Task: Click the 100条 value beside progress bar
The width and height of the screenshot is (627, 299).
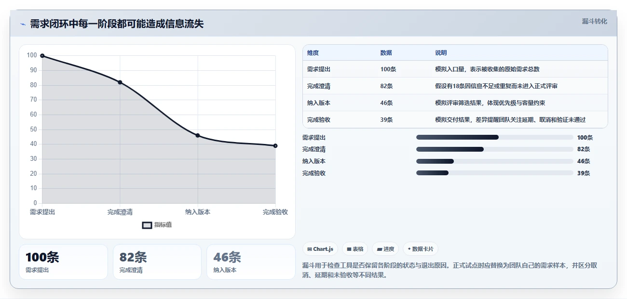Action: 585,138
